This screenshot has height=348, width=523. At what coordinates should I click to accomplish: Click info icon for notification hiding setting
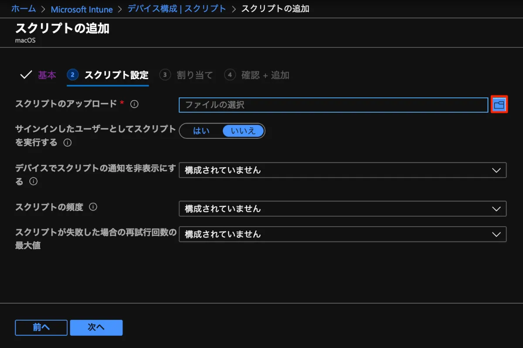coord(34,182)
